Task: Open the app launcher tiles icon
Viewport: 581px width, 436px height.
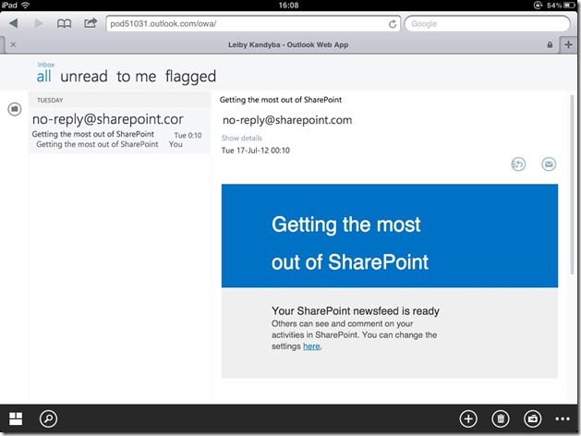Action: 16,418
